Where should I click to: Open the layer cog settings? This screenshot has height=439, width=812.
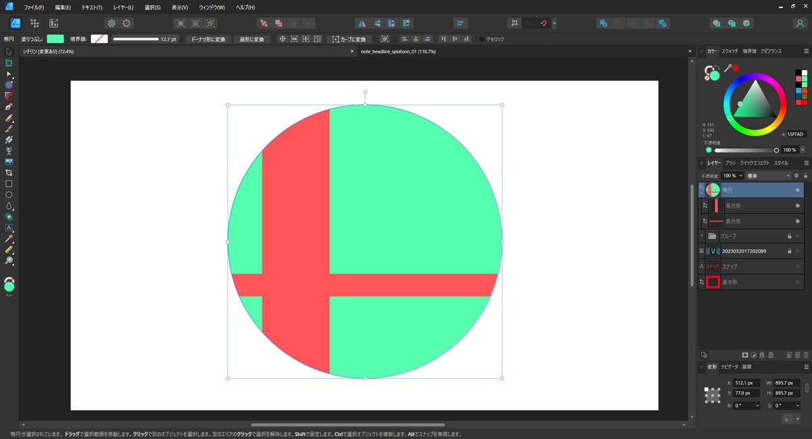tap(796, 176)
